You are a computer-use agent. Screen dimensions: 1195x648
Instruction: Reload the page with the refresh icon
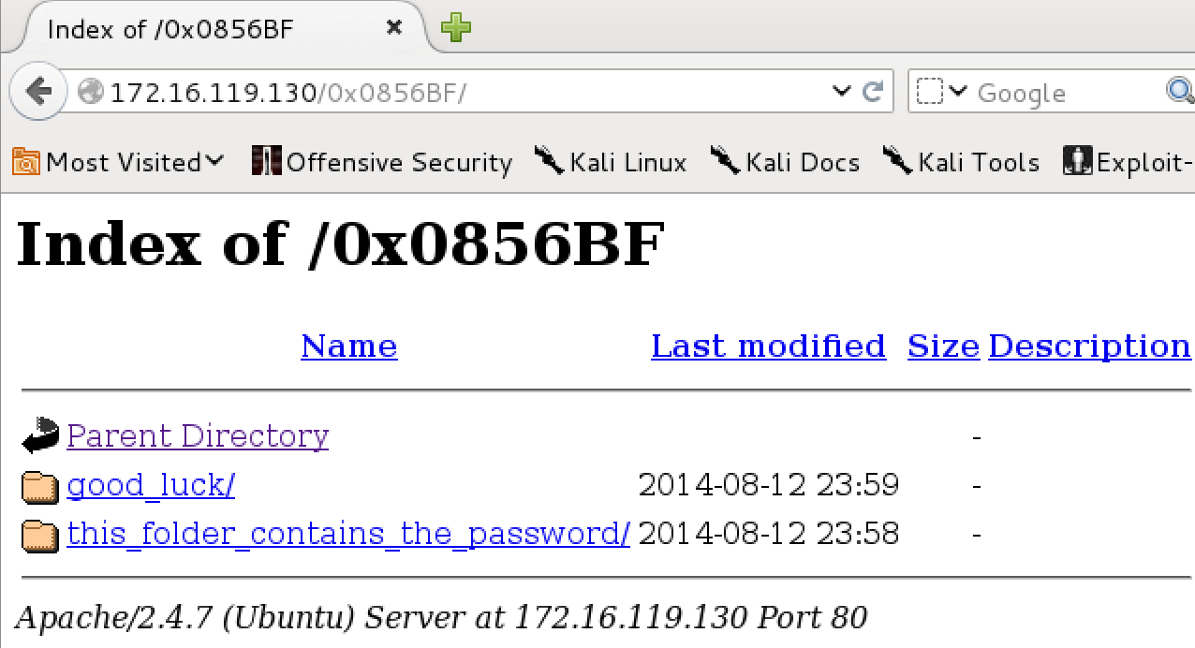click(872, 91)
